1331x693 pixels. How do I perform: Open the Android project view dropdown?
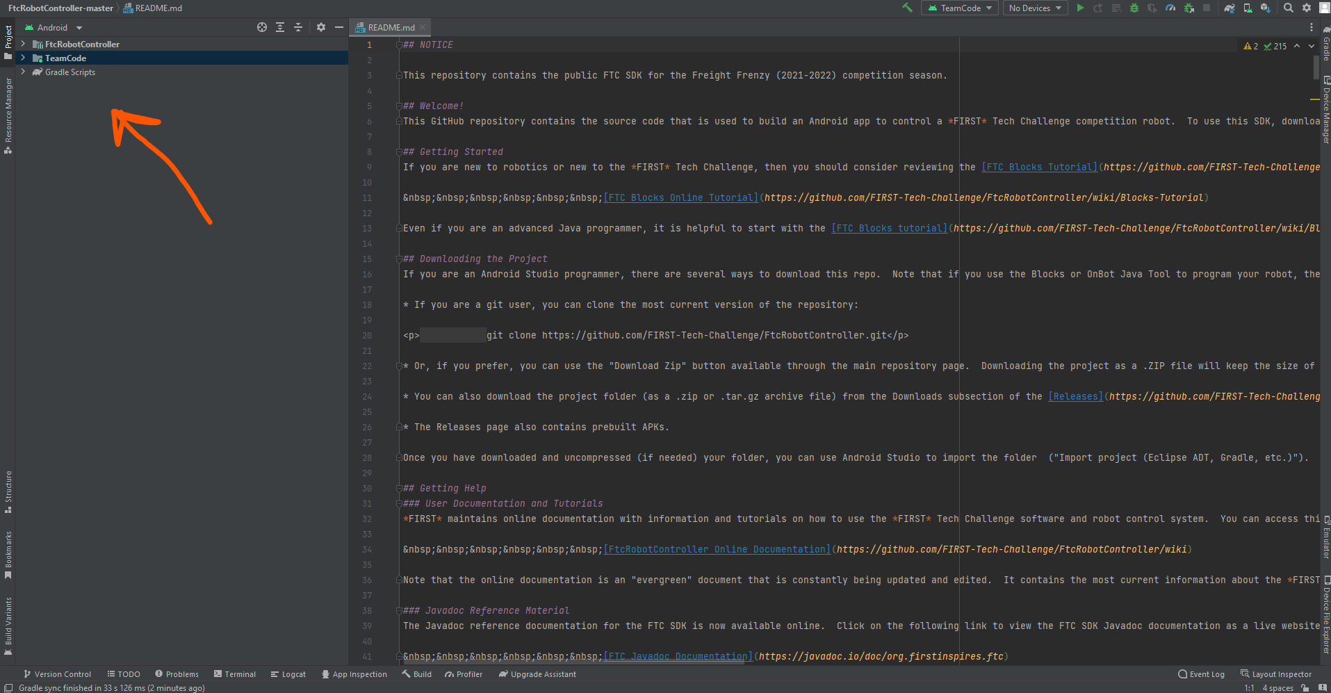[x=54, y=27]
